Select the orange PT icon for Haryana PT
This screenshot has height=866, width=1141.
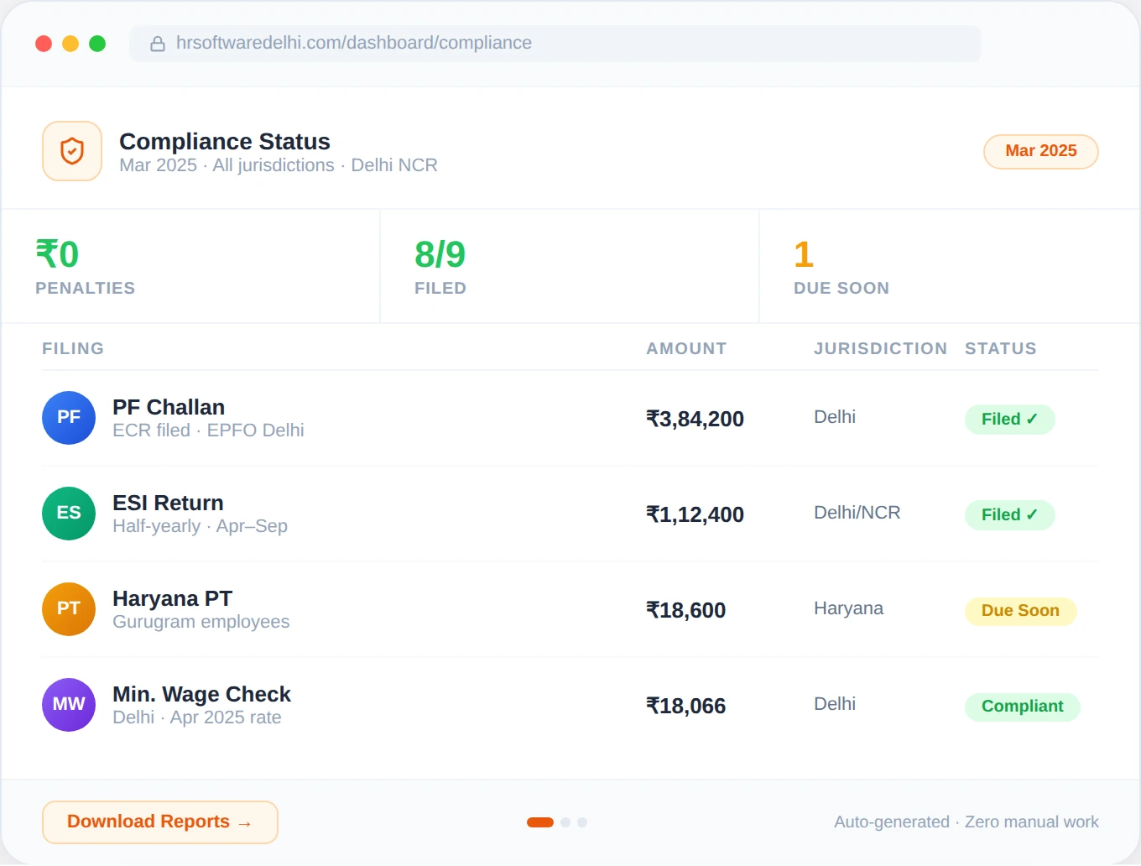69,609
